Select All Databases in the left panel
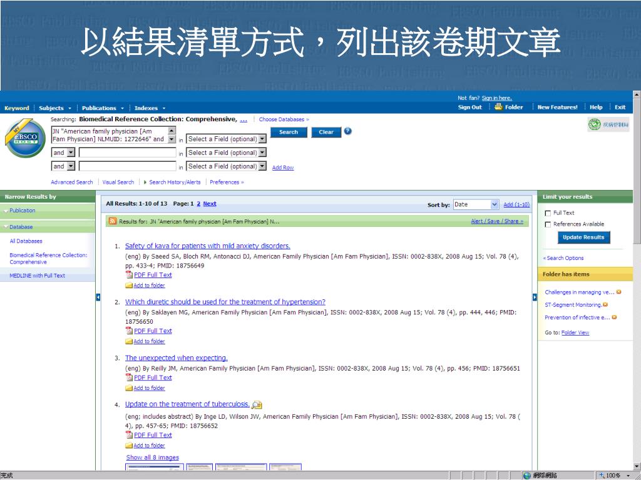Screen dimensions: 641x480 click(26, 241)
